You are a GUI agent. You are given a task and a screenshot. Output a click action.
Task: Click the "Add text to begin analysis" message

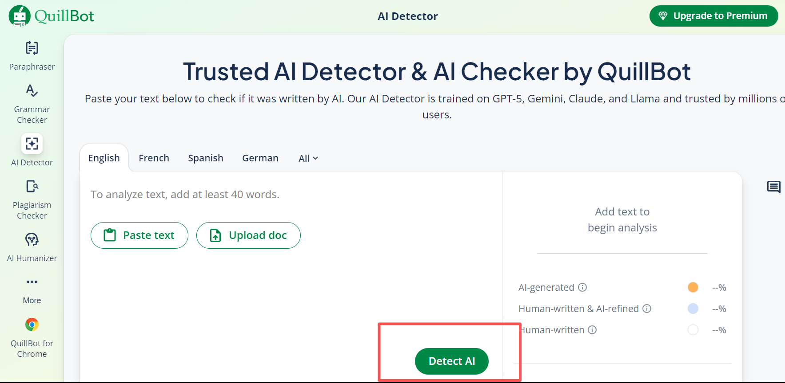click(622, 219)
